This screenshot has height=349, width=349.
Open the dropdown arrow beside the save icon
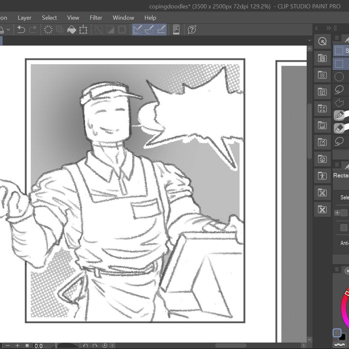[8, 30]
